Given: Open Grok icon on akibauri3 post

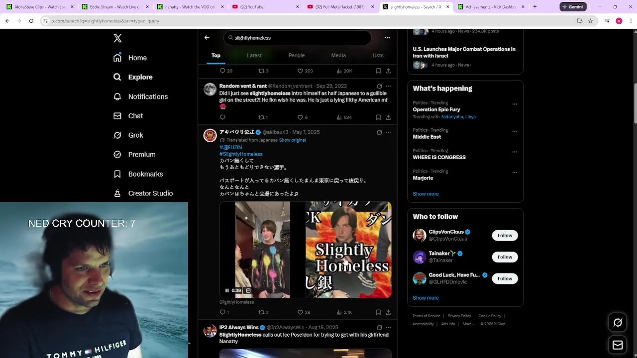Looking at the screenshot, I should (380, 132).
